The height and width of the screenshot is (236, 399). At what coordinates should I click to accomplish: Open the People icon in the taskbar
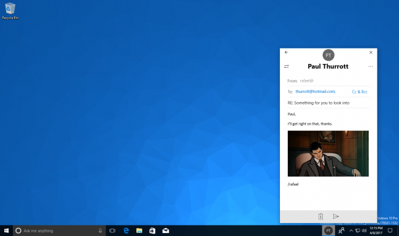[341, 230]
